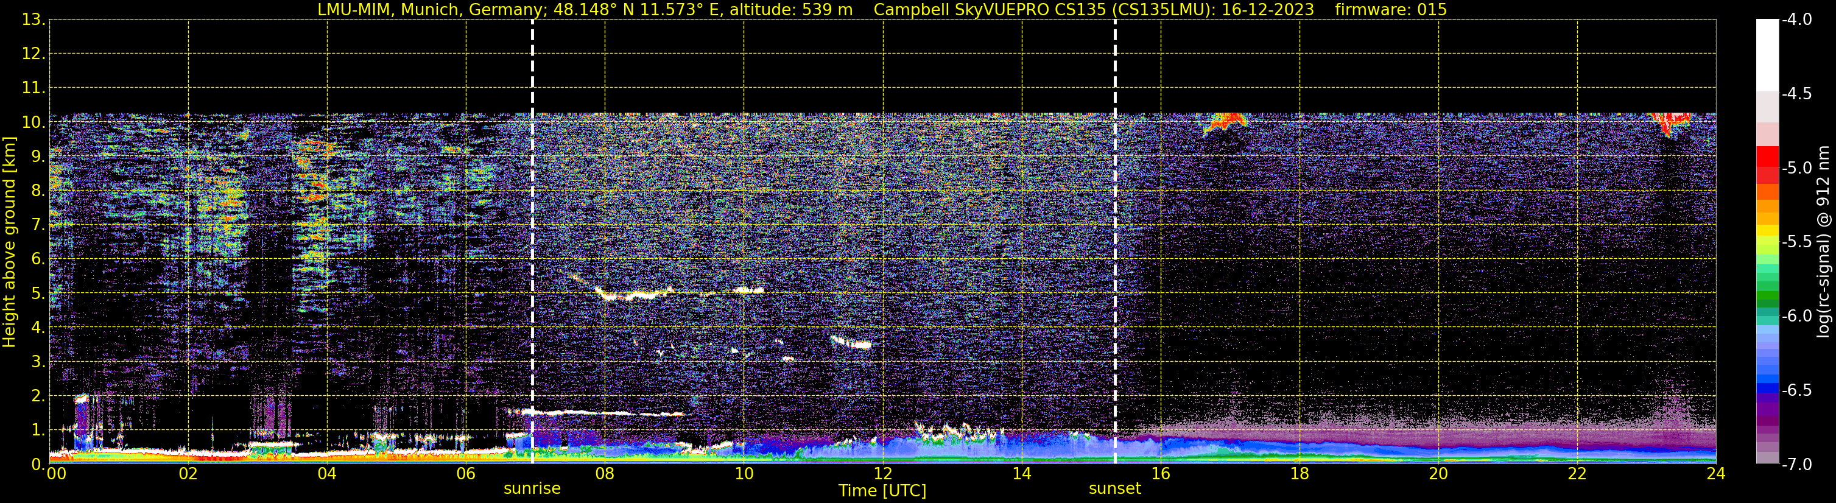1836x503 pixels.
Task: Click the '2.' height axis tick label
Action: click(x=38, y=396)
